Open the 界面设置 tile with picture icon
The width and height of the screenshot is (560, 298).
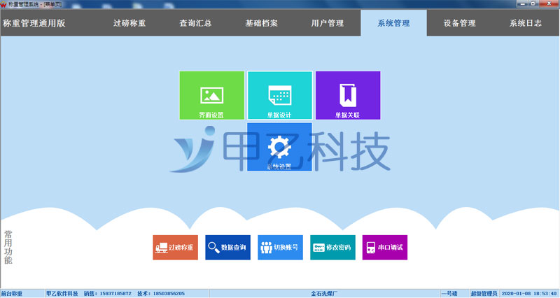(x=211, y=96)
